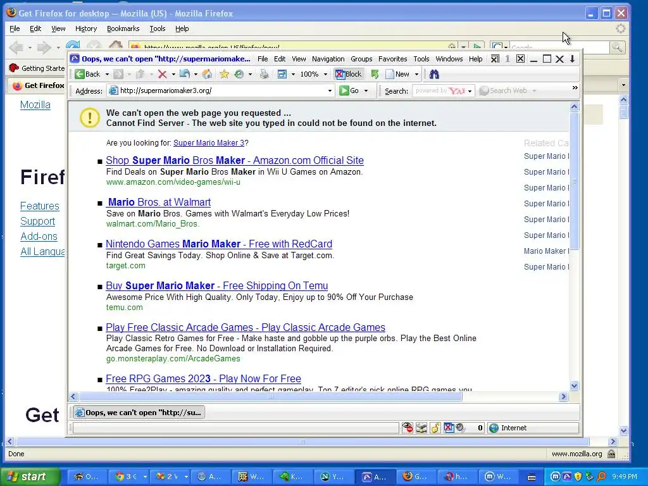Click the close-all-tabs icon in Avant menu bar
Screen dimensions: 648x486
495,59
